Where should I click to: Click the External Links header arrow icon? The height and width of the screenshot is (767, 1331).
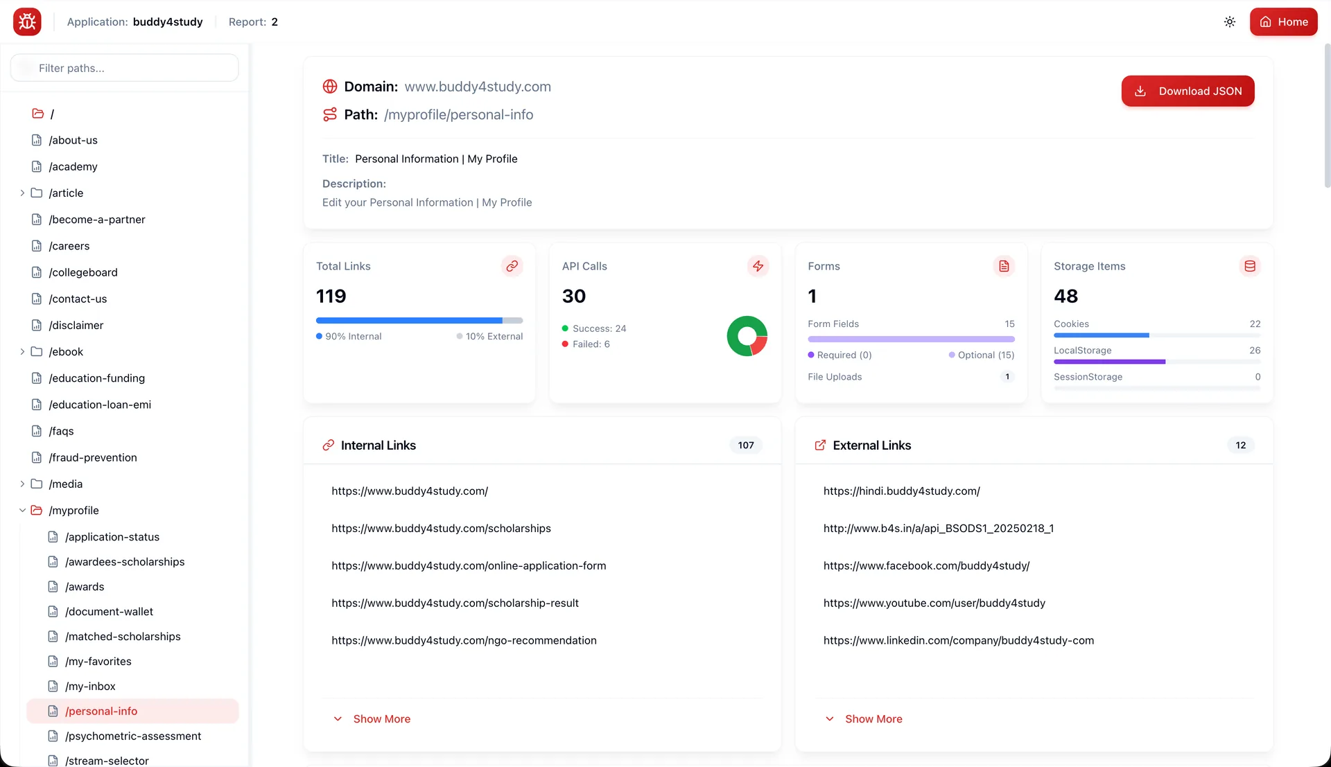820,446
